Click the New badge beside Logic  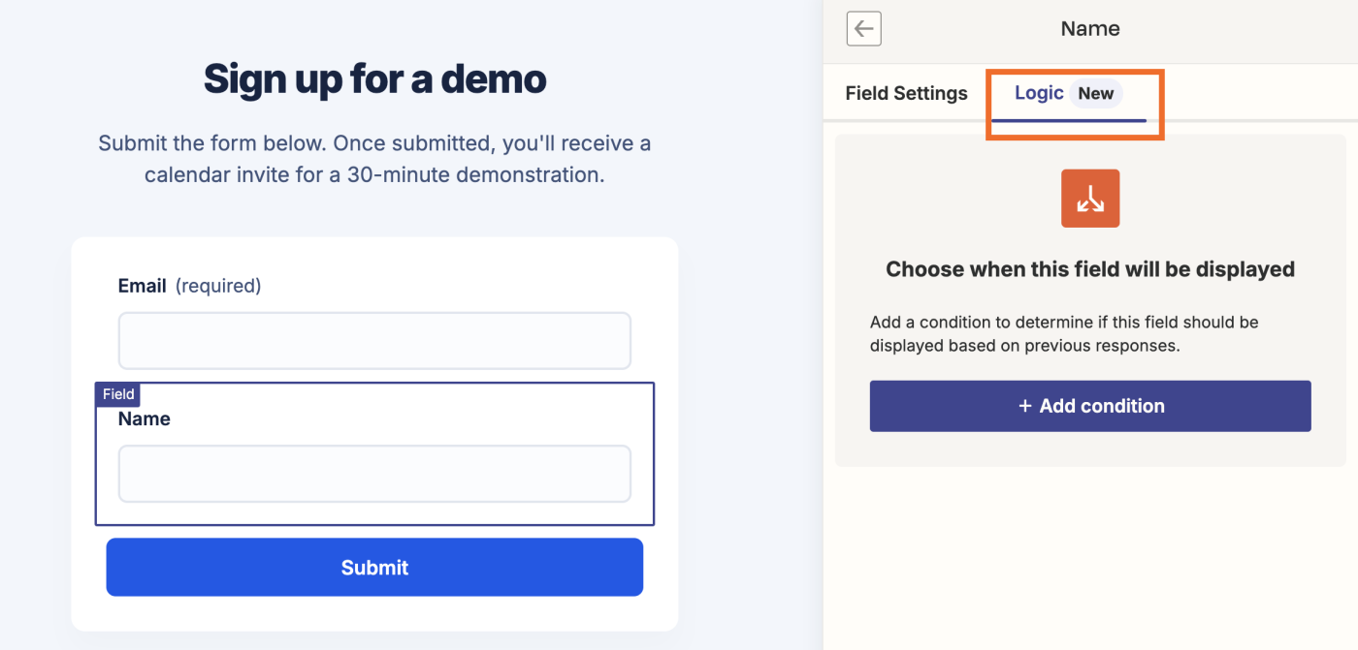tap(1096, 94)
